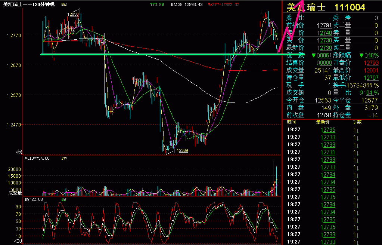Click the 15000 volume axis label

pos(15,176)
